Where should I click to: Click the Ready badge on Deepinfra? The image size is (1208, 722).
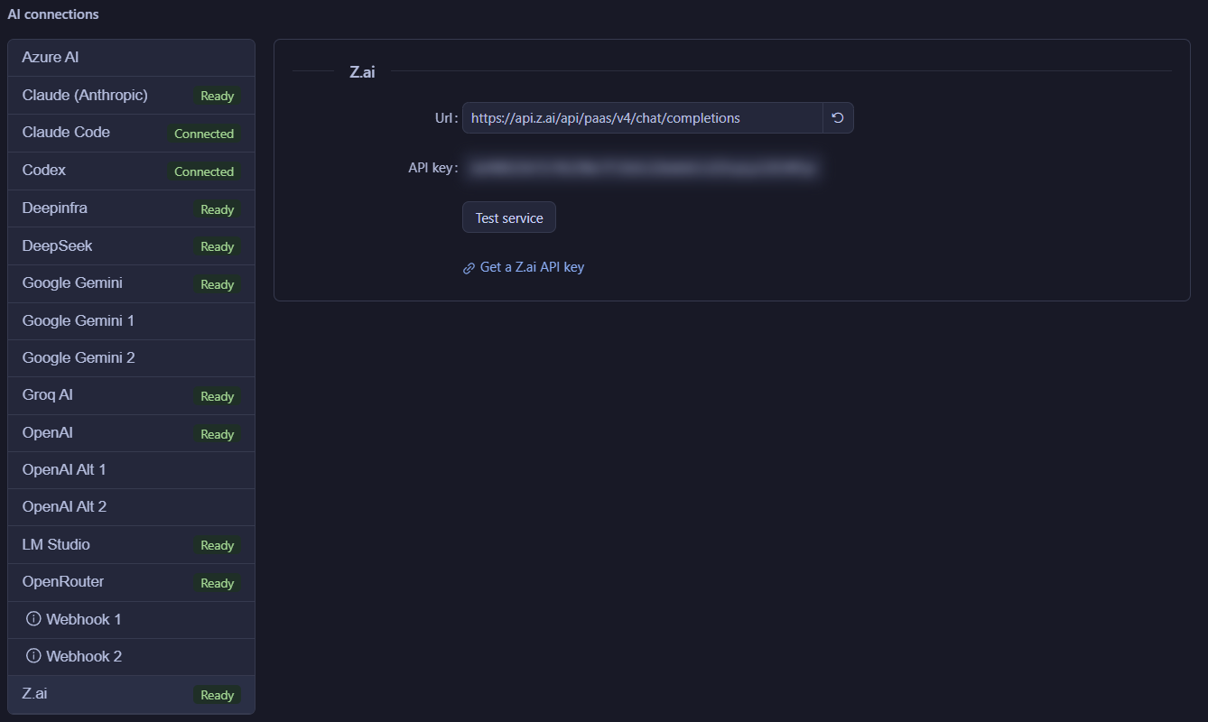click(x=218, y=209)
